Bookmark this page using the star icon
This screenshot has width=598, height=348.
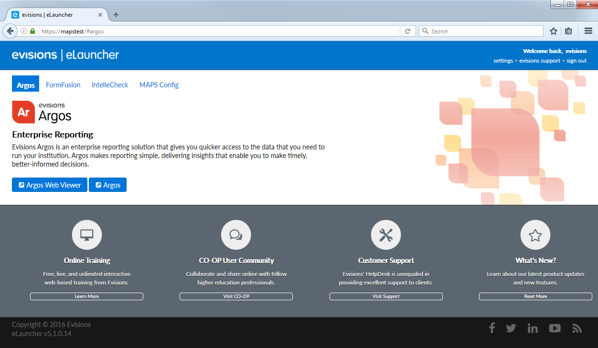click(x=554, y=31)
